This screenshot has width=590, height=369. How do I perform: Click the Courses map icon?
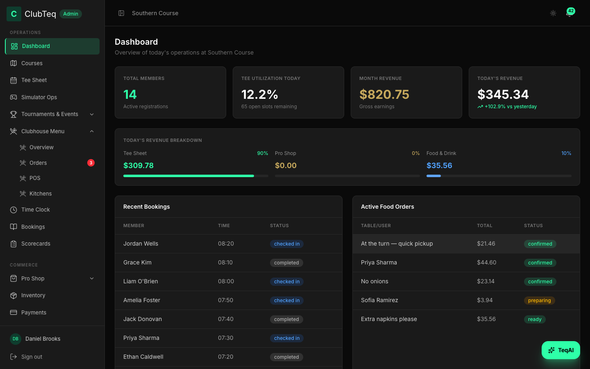pos(14,63)
